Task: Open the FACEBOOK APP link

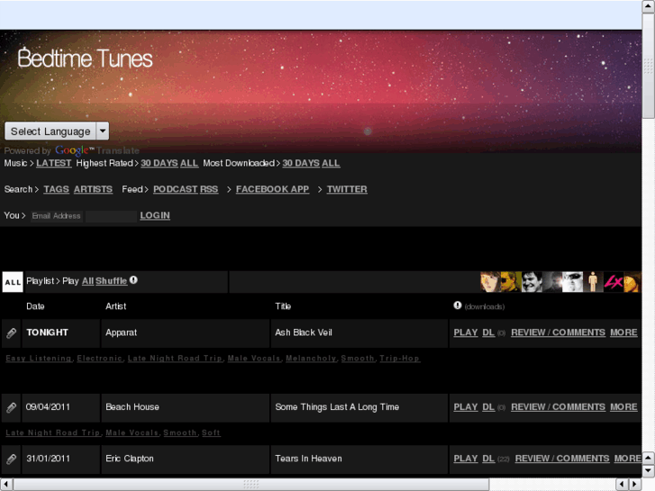Action: click(272, 189)
